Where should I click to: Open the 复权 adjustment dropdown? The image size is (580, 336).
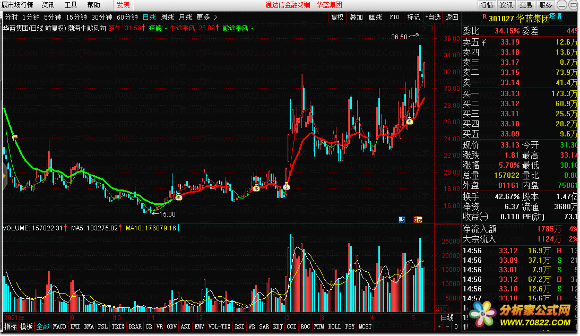point(337,17)
